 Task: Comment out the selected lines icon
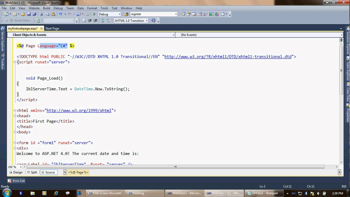(102, 21)
